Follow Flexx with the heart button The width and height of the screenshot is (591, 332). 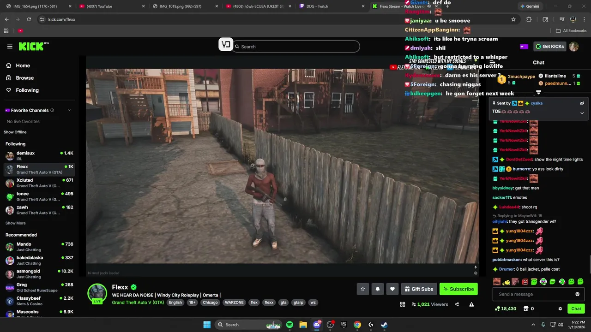392,289
